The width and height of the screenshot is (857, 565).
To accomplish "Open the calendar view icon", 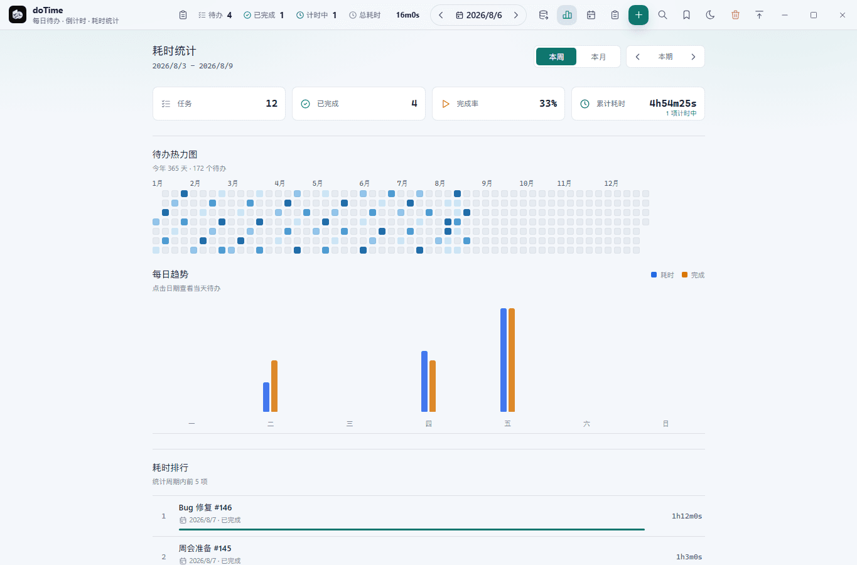I will pyautogui.click(x=591, y=15).
